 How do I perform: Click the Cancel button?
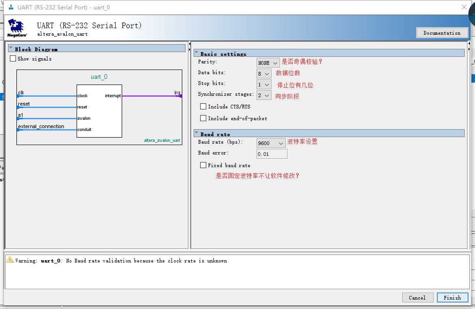[417, 298]
